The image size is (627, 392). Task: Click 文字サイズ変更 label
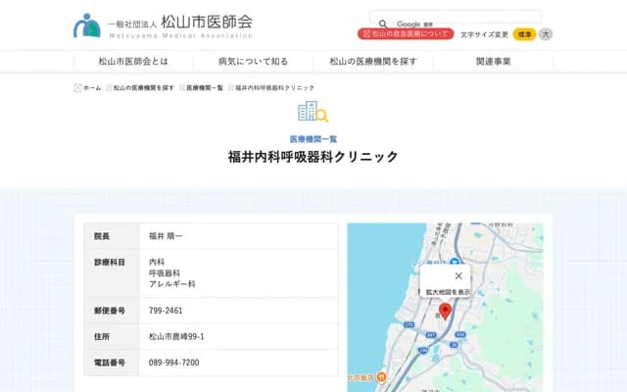(484, 35)
